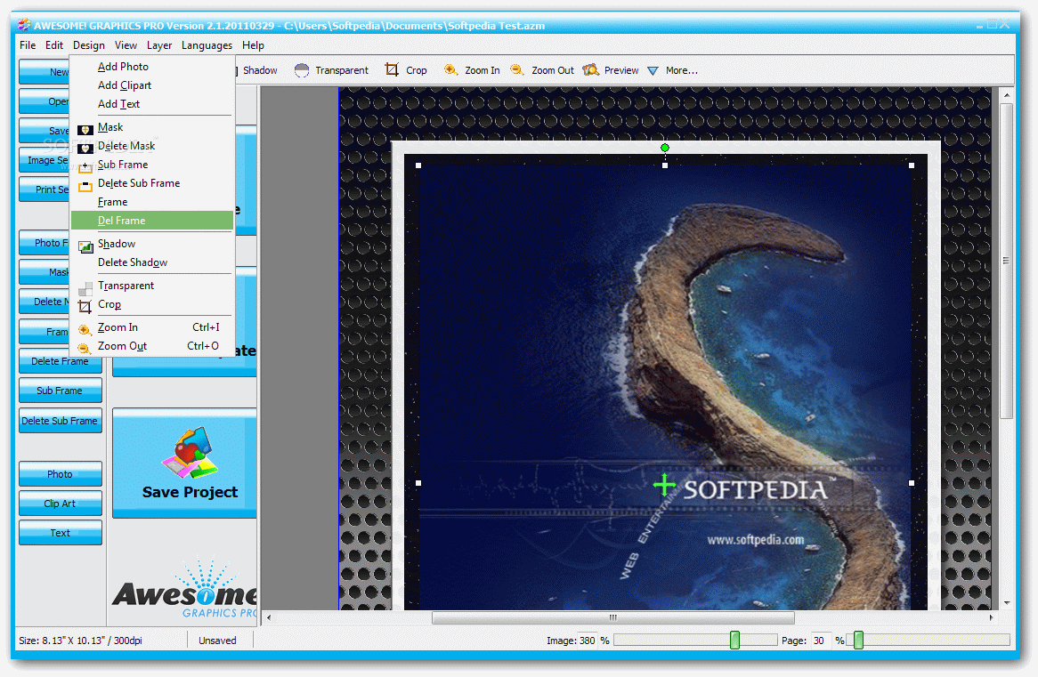Click the Transparent toolbar icon
Image resolution: width=1038 pixels, height=677 pixels.
coord(302,70)
